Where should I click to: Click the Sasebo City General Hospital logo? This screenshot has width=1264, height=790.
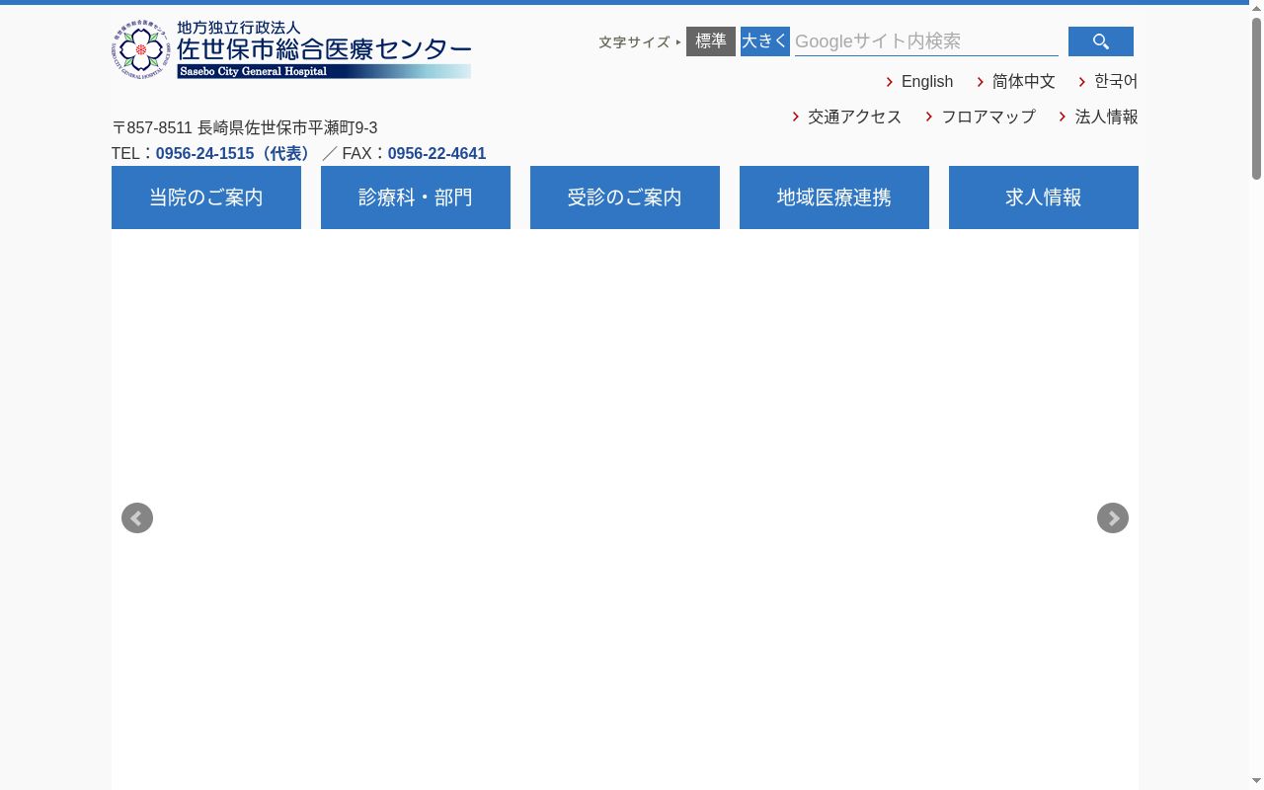pyautogui.click(x=291, y=49)
